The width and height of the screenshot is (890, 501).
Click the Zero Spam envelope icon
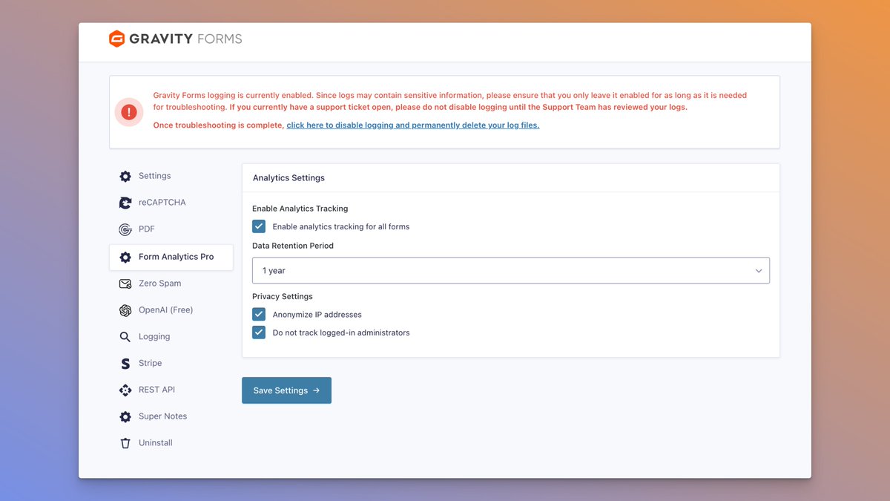125,284
